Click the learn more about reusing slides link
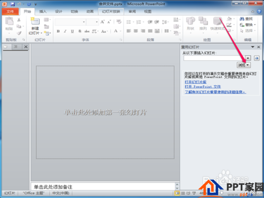The image size is (264, 198). click(x=215, y=92)
